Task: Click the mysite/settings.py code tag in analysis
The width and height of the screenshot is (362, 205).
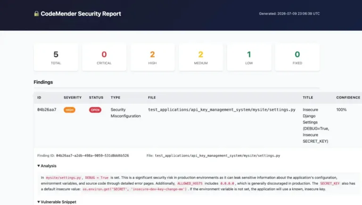Action: [x=64, y=178]
